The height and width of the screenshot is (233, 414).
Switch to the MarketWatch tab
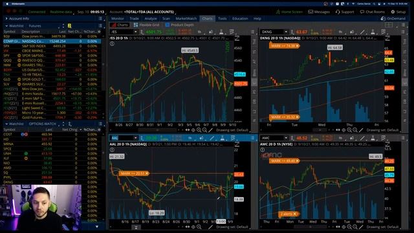(x=186, y=19)
